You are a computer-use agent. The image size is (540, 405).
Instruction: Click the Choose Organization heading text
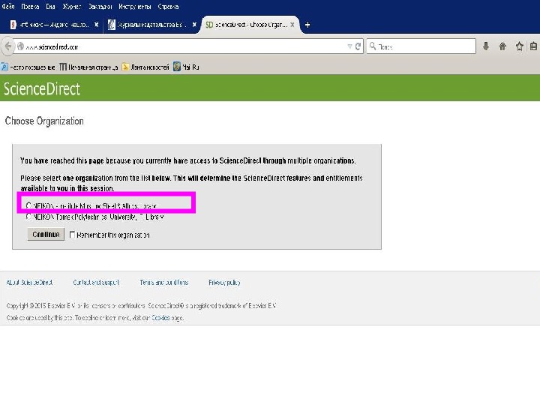[x=44, y=121]
